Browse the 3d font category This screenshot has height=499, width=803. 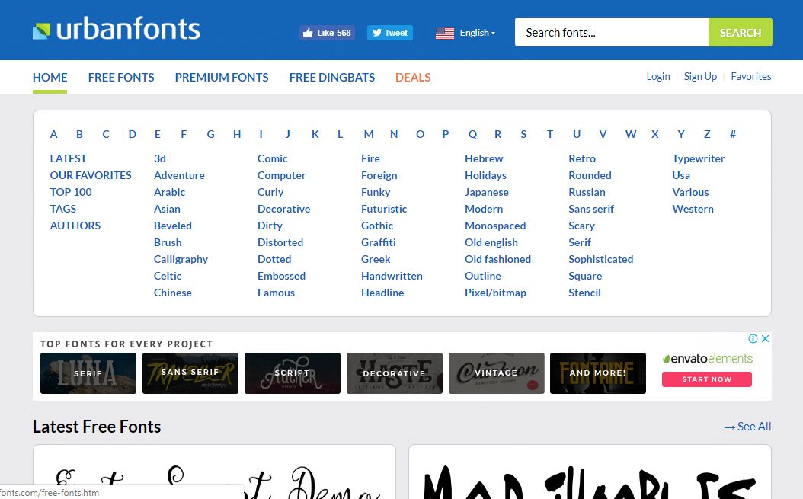coord(160,158)
